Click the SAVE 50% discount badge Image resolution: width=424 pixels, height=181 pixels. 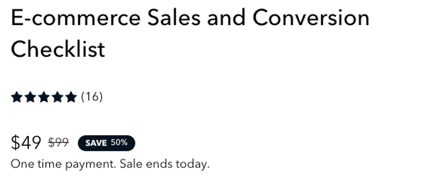[106, 143]
